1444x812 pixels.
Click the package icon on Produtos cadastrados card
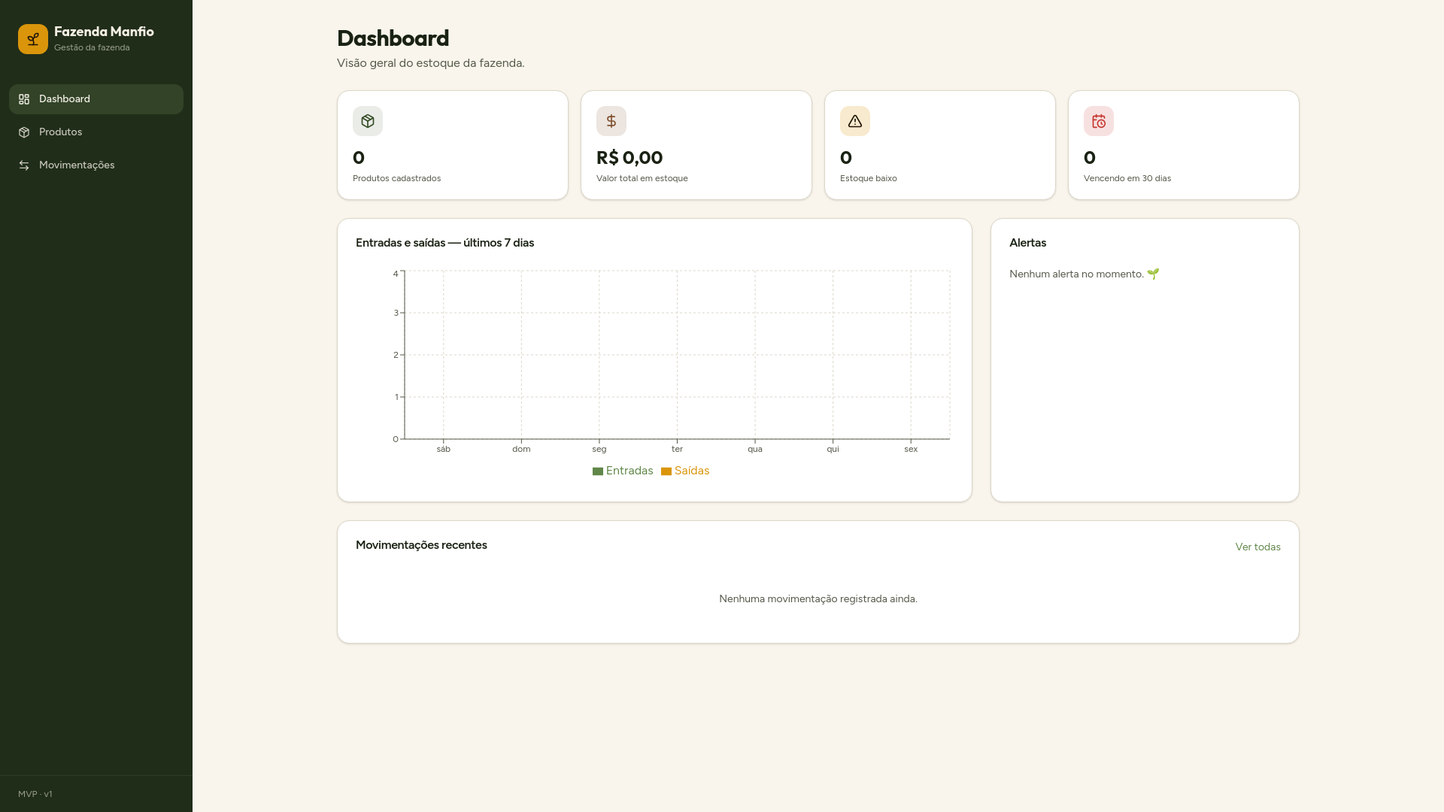pos(368,121)
